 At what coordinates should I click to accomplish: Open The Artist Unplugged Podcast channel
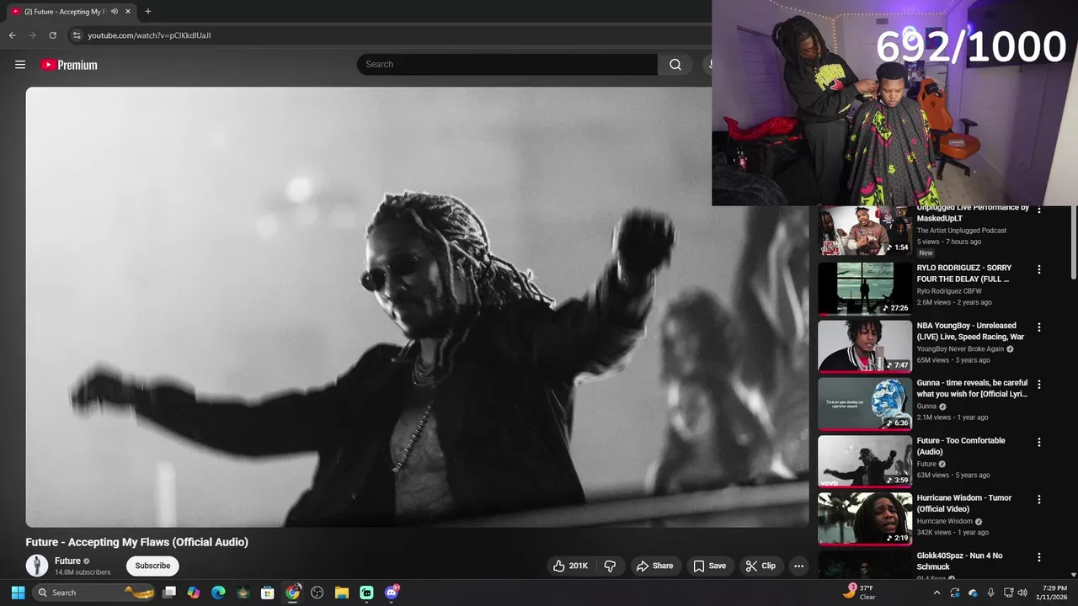962,231
